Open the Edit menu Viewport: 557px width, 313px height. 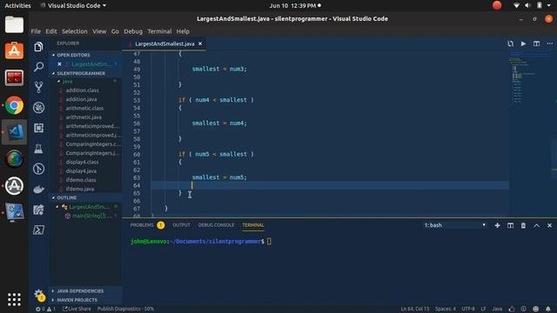coord(51,31)
